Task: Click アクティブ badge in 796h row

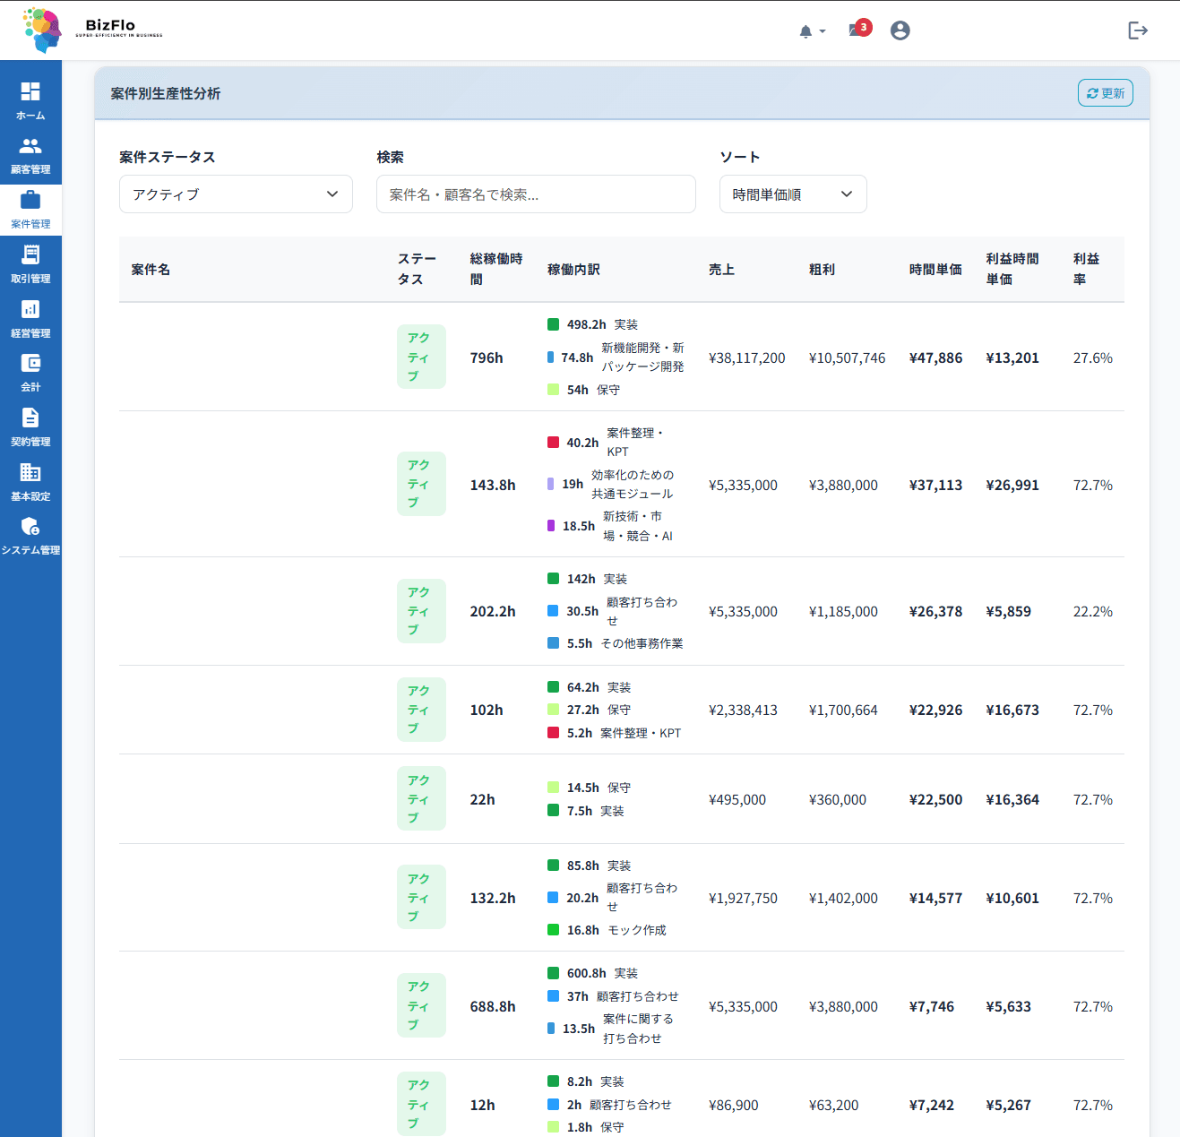Action: click(421, 357)
